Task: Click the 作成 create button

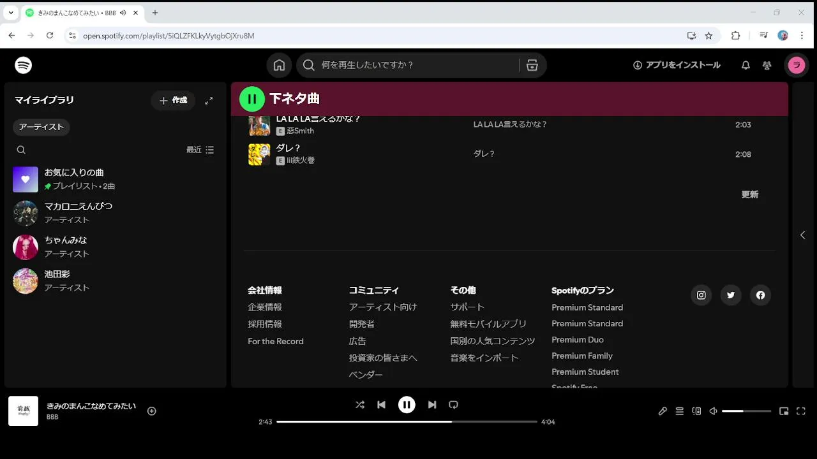Action: [173, 101]
